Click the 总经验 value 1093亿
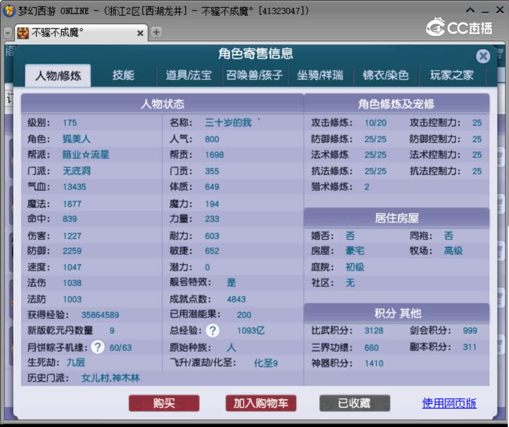This screenshot has height=427, width=509. pyautogui.click(x=251, y=331)
